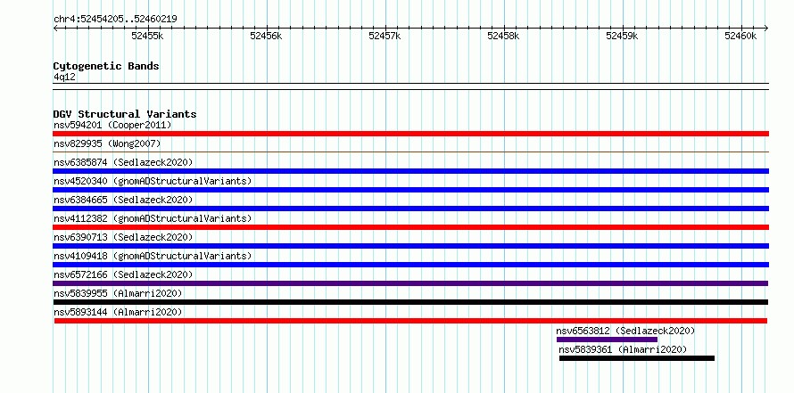Viewport: 794px width, 393px height.
Task: Select the purple bar under nsv6572166
Action: (x=410, y=283)
